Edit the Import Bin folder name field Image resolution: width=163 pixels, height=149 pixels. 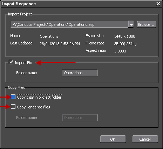click(80, 73)
